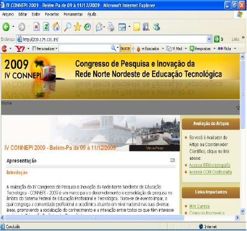Click the Yahoo toolbar magnifier icon
This screenshot has height=231, width=247.
coord(114,48)
